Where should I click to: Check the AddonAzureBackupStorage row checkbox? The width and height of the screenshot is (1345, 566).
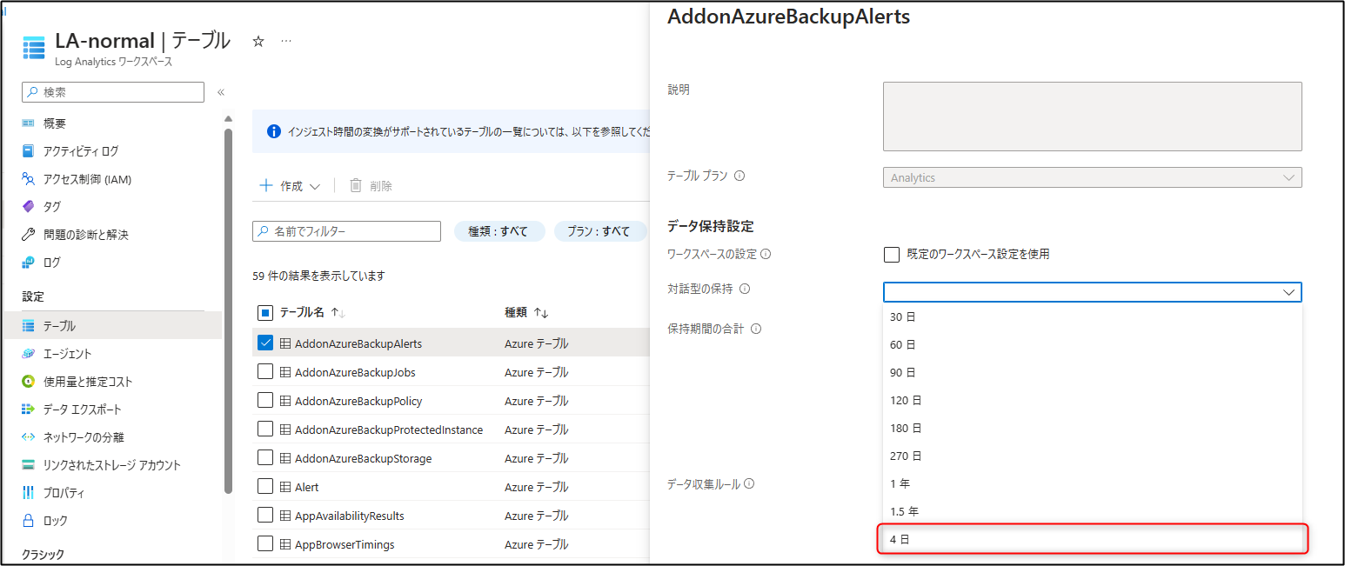[266, 458]
